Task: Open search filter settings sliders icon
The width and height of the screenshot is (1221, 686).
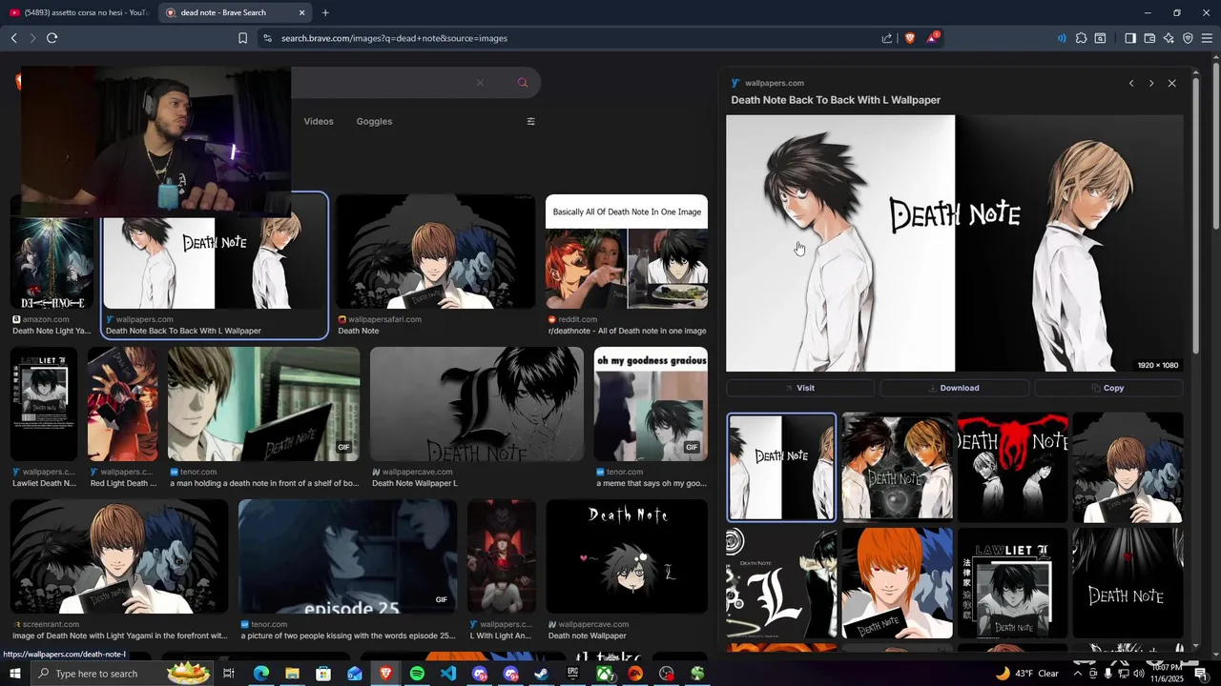Action: (531, 121)
